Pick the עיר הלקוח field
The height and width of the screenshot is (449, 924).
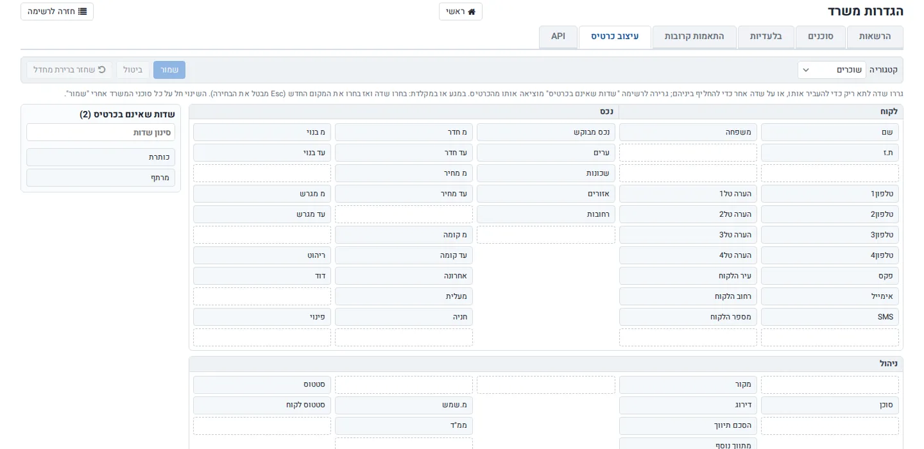click(688, 276)
